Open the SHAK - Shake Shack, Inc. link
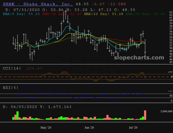This screenshot has width=173, height=133. (38, 4)
